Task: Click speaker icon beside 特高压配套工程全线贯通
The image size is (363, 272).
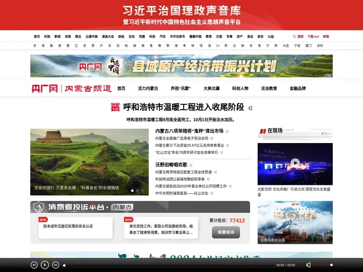Action: click(x=215, y=172)
